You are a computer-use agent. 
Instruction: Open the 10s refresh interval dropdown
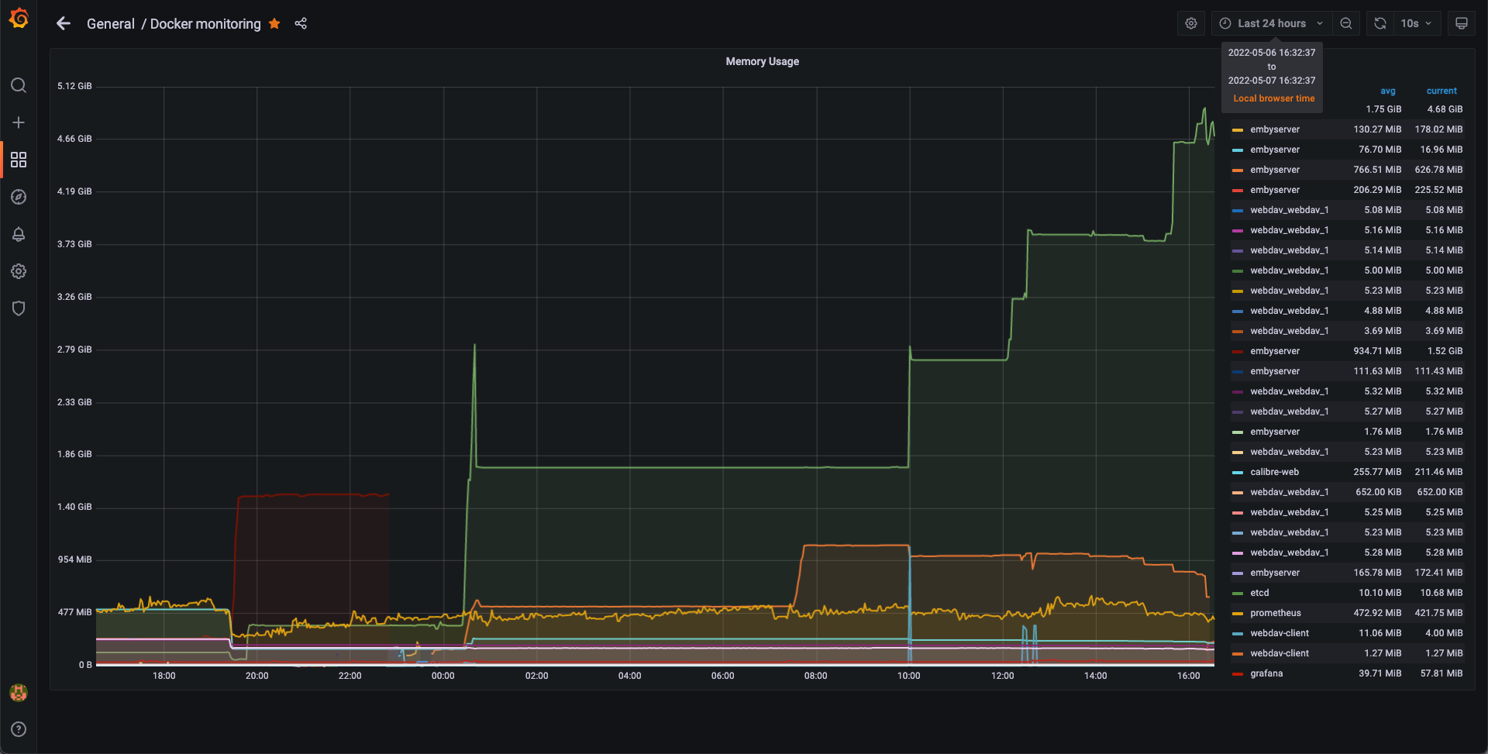[x=1417, y=23]
